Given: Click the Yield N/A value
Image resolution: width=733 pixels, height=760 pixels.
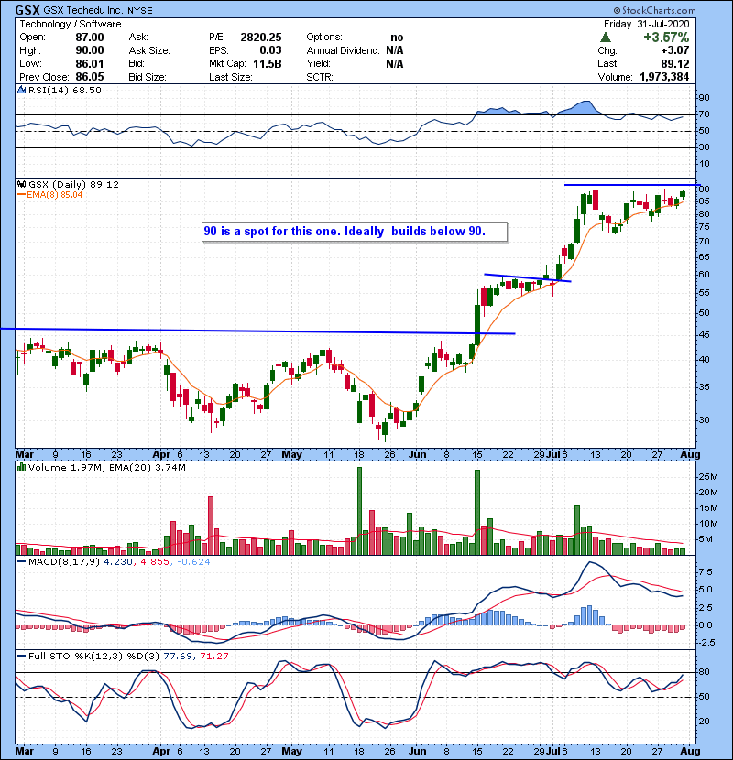Looking at the screenshot, I should [395, 63].
